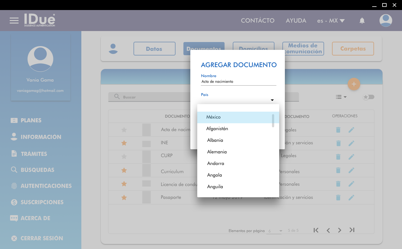Image resolution: width=402 pixels, height=249 pixels.
Task: Open the País dropdown arrow
Action: point(272,100)
